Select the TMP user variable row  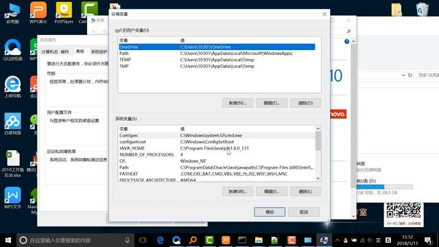tap(217, 66)
